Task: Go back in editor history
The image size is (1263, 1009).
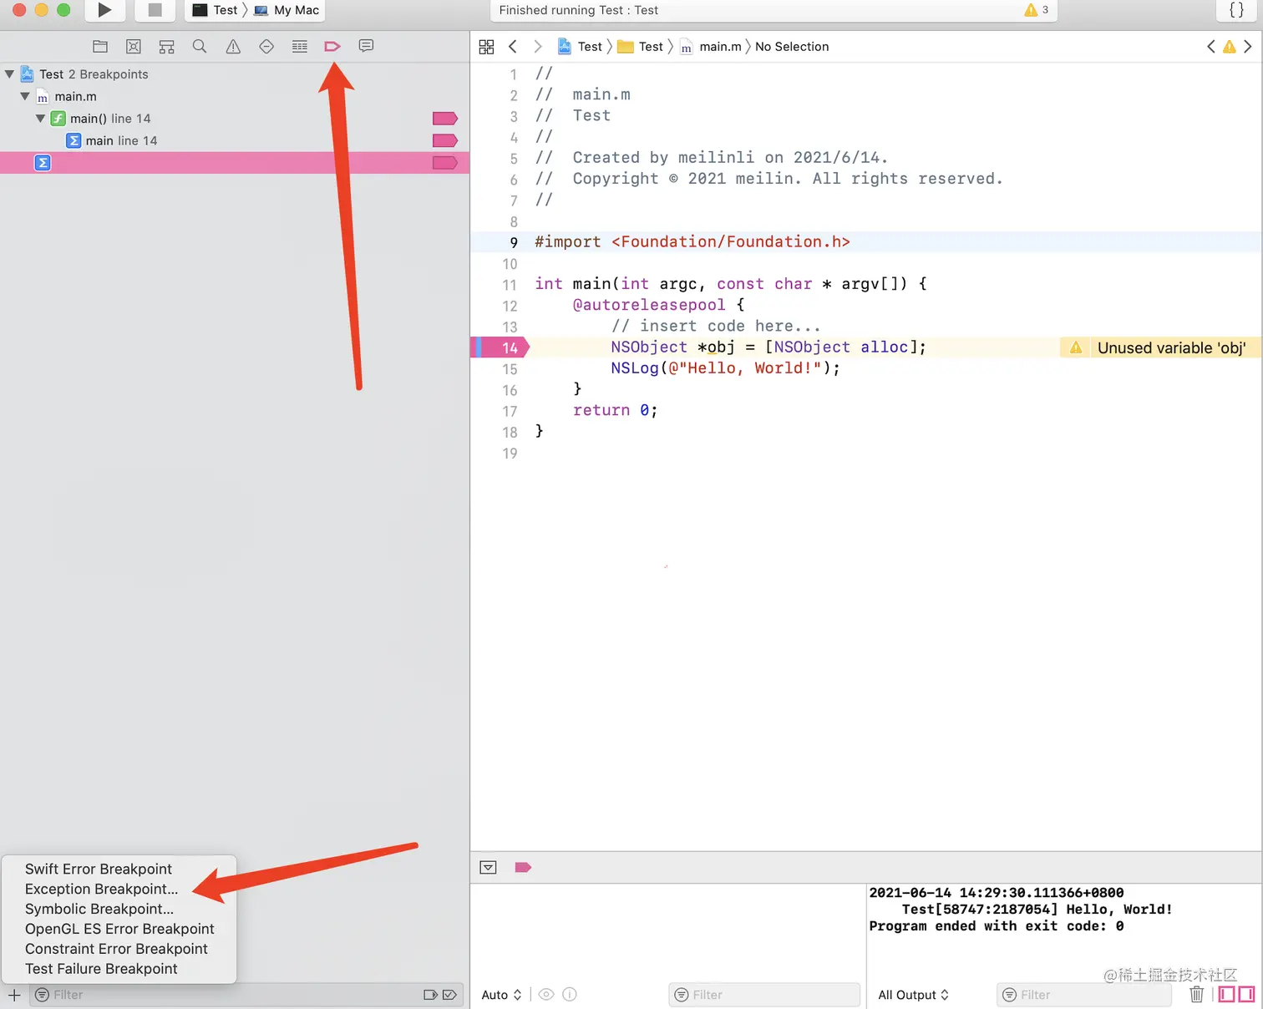Action: coord(513,47)
